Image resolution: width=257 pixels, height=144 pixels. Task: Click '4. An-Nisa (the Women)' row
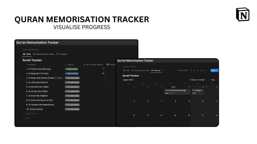pyautogui.click(x=37, y=82)
